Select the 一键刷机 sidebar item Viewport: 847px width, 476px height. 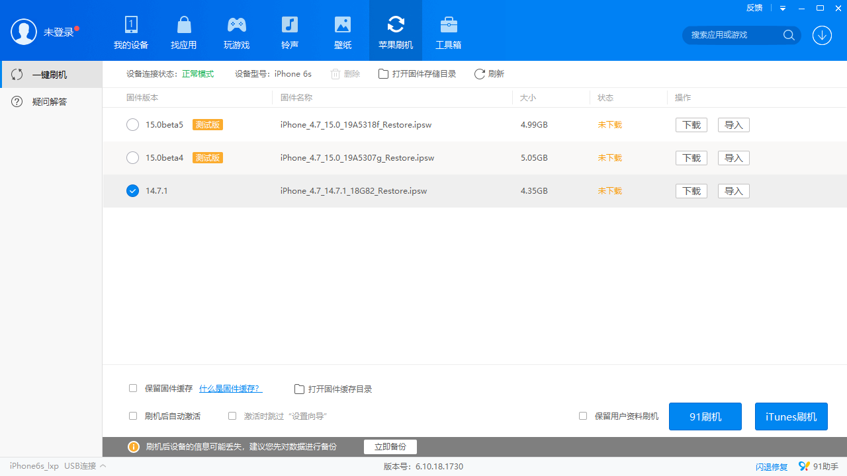click(50, 75)
